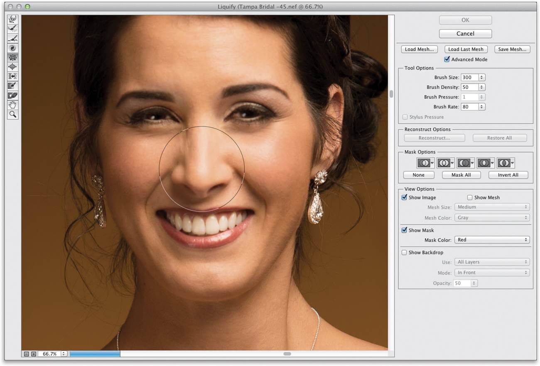Viewport: 540px width, 366px height.
Task: Open the backdrop Mode dropdown
Action: [x=492, y=273]
